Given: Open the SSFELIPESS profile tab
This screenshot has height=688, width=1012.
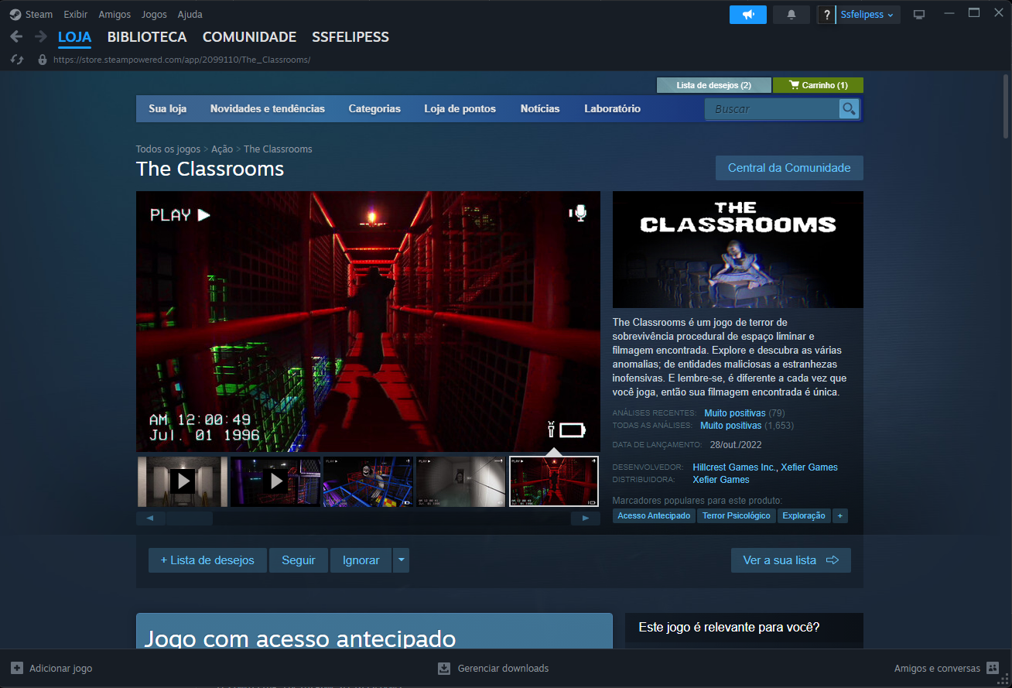Looking at the screenshot, I should point(350,37).
